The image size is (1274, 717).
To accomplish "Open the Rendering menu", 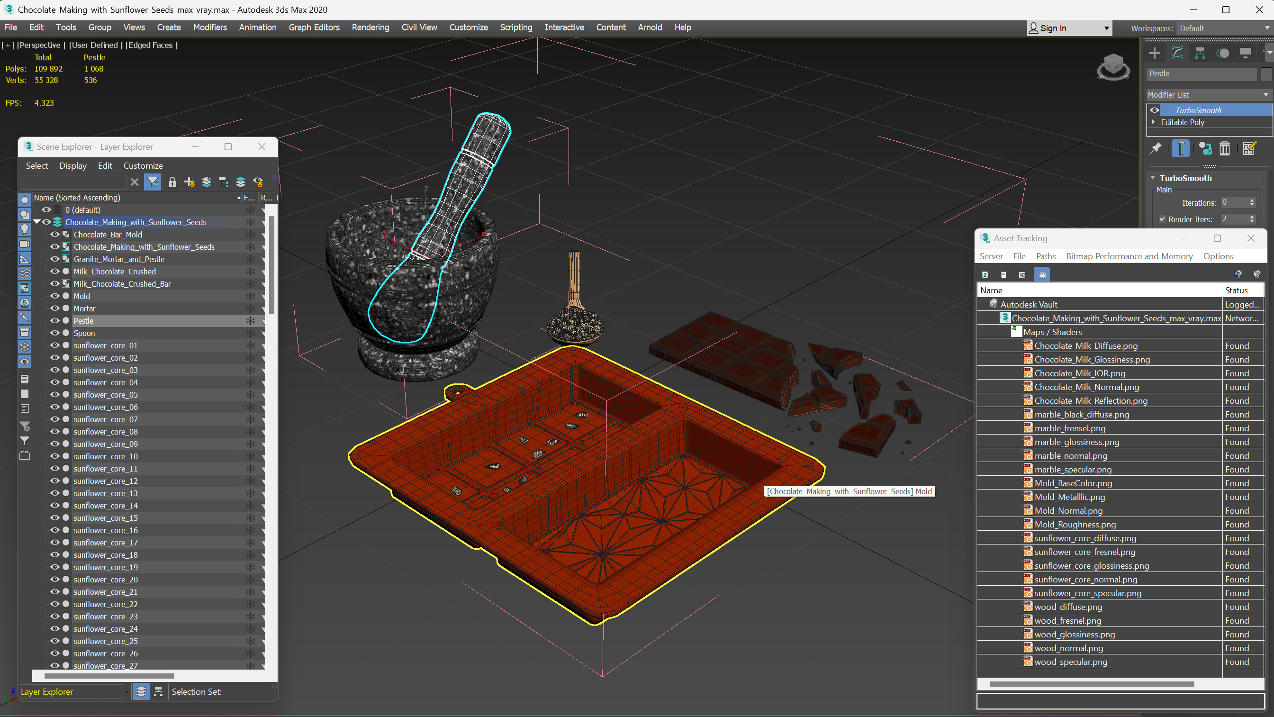I will point(370,27).
